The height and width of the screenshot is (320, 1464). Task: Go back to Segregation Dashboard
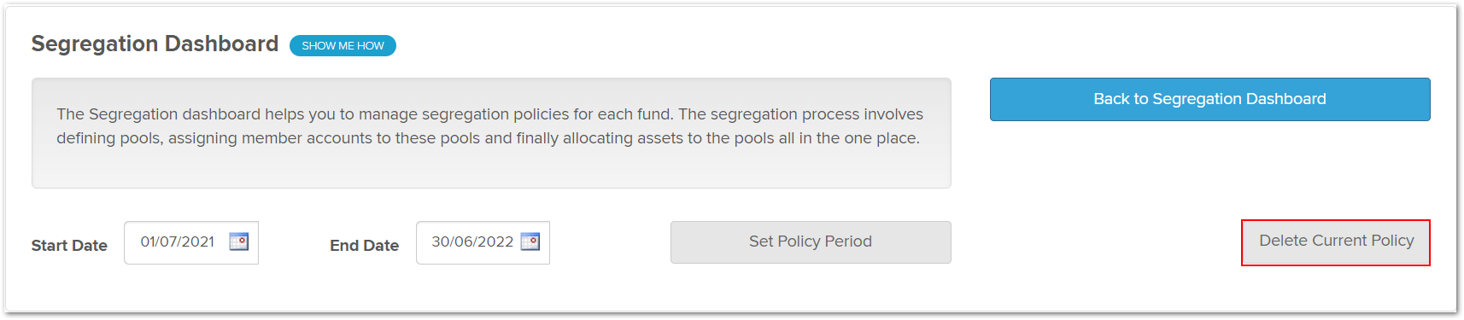1209,99
